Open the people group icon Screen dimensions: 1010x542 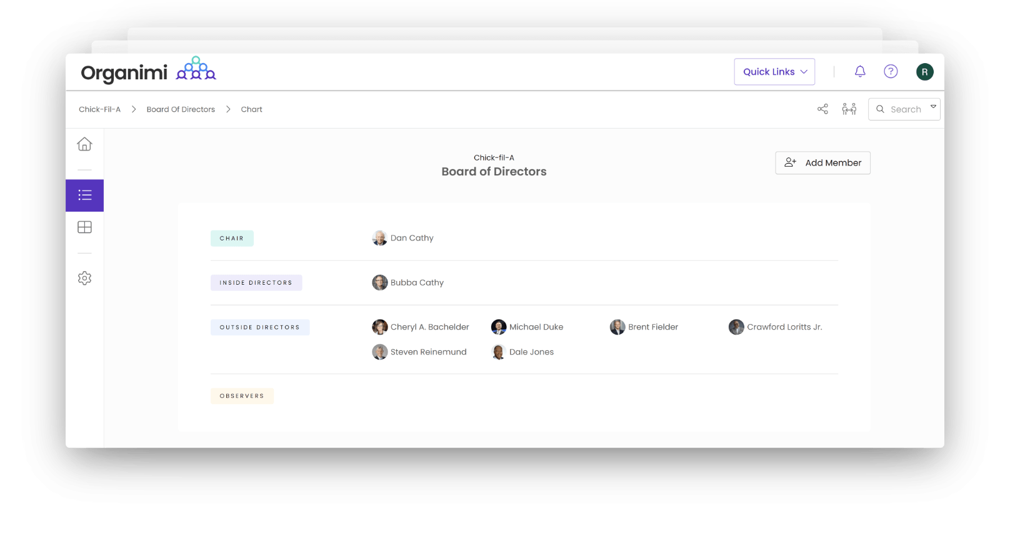coord(849,109)
